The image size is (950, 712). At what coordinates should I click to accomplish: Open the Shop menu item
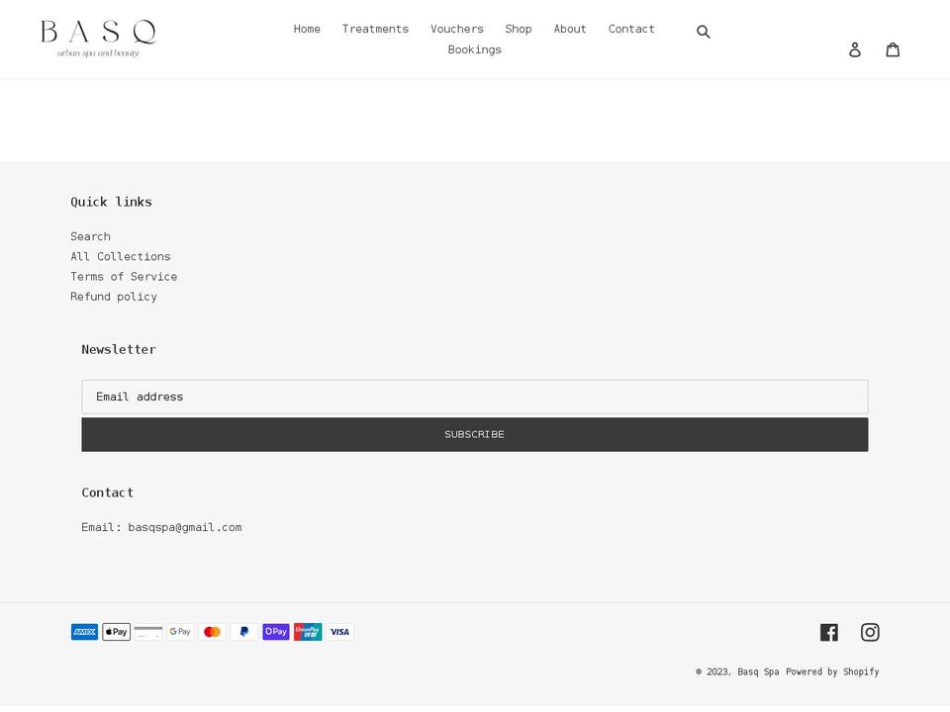tap(518, 29)
